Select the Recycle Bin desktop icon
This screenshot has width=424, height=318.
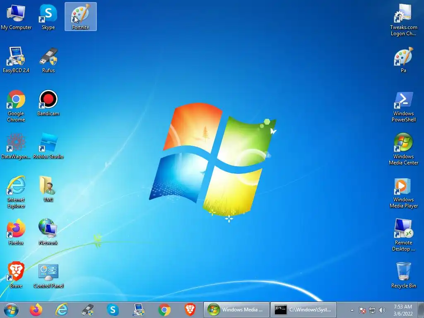[403, 275]
